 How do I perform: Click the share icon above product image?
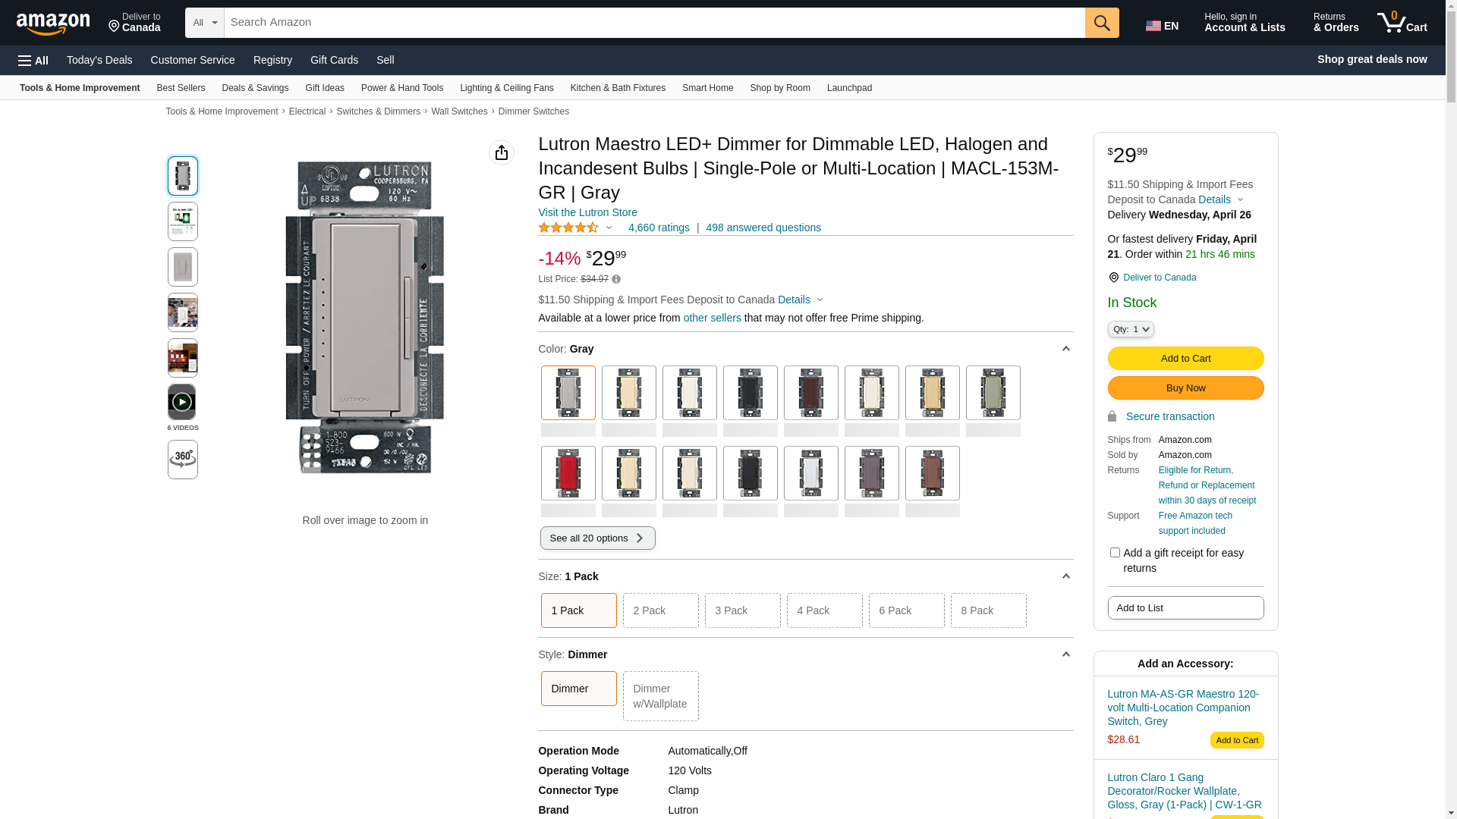tap(502, 152)
